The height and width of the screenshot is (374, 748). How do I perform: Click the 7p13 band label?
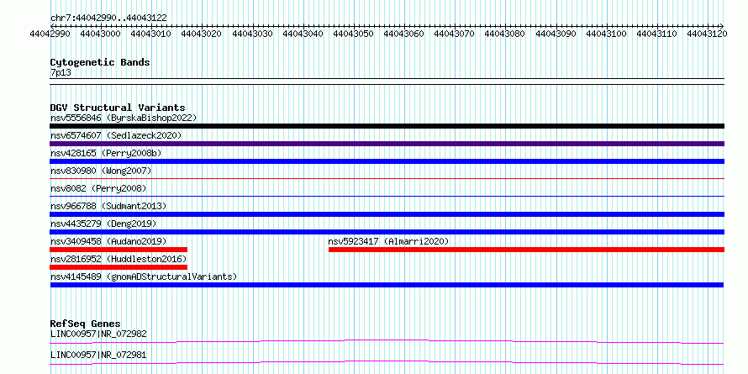click(x=61, y=73)
